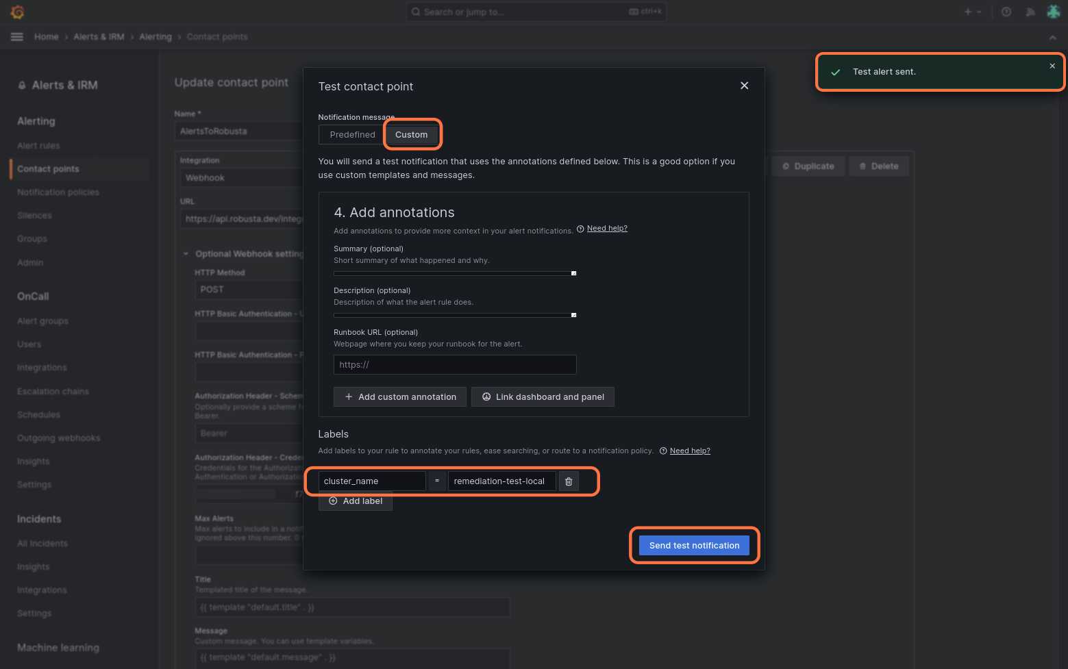
Task: Go to Notification policies in sidebar
Action: pyautogui.click(x=58, y=192)
